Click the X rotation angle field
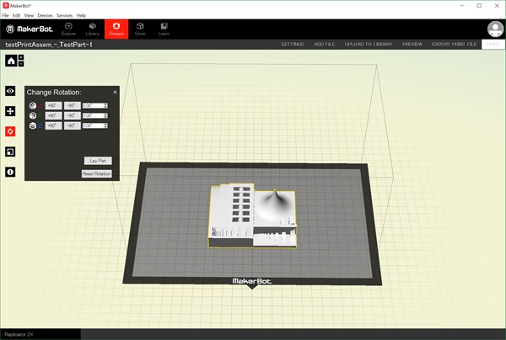 click(93, 105)
